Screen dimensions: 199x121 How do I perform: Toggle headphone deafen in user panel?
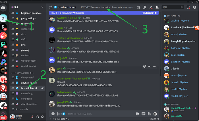click(38, 117)
